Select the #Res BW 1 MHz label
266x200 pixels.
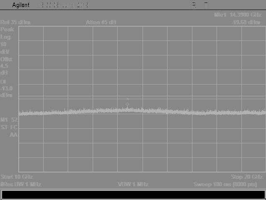point(21,184)
